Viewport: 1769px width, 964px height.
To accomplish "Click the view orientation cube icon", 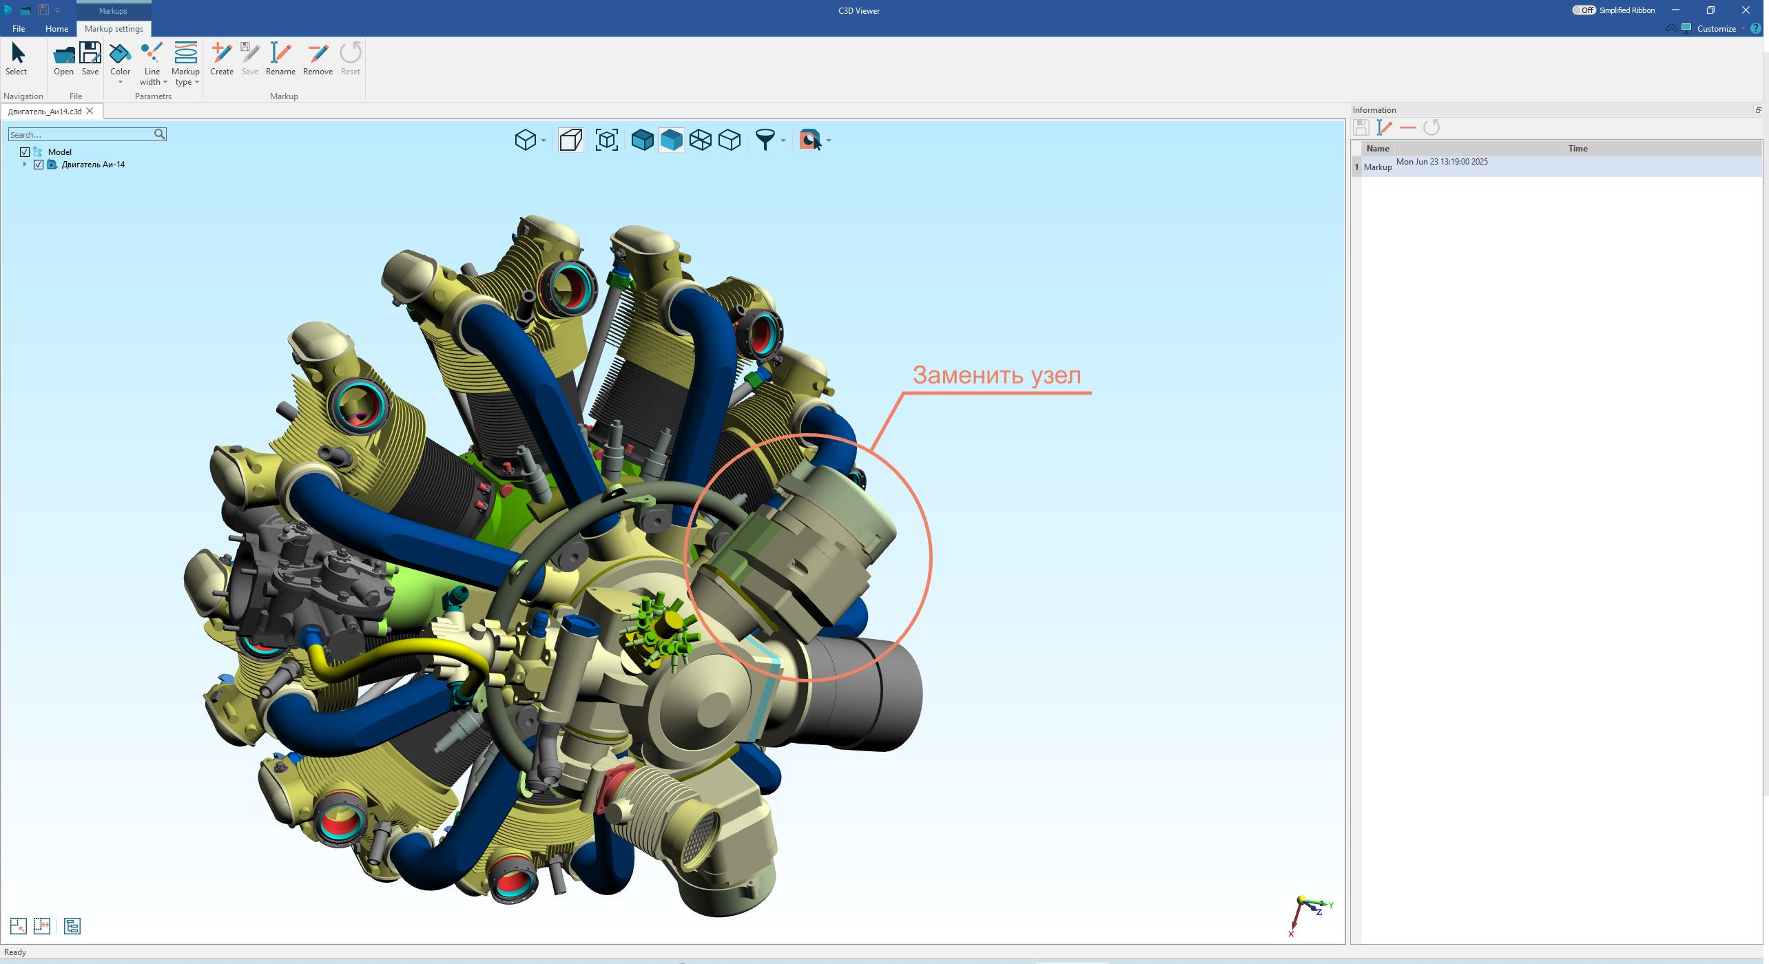I will pos(526,140).
